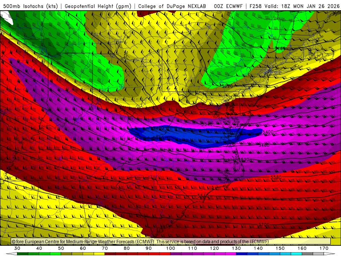Image resolution: width=341 pixels, height=256 pixels.
Task: Select the '60' value on color scale
Action: coord(83,248)
